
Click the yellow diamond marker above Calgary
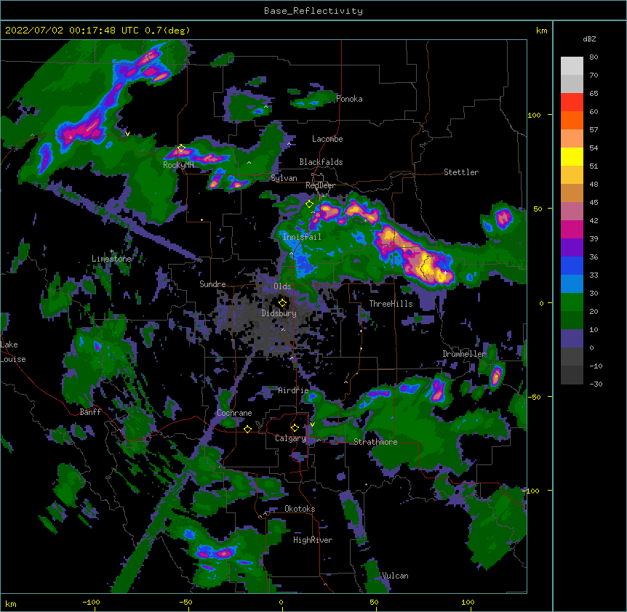tap(295, 428)
